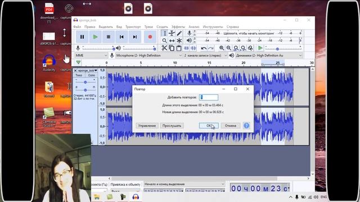
Task: Open Audacity desktop shortcut icon
Action: click(x=49, y=63)
